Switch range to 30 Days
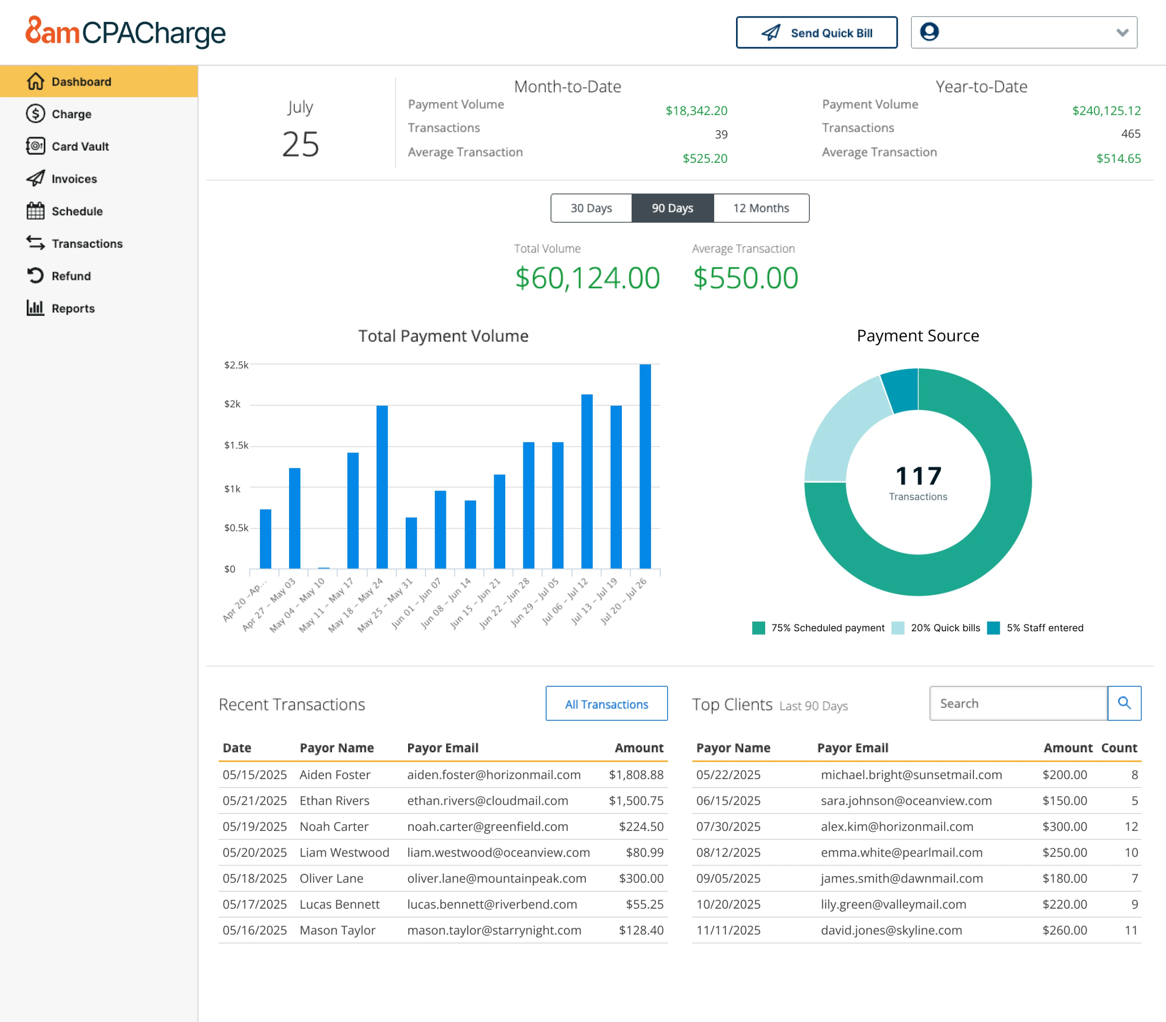Image resolution: width=1166 pixels, height=1022 pixels. pyautogui.click(x=591, y=208)
